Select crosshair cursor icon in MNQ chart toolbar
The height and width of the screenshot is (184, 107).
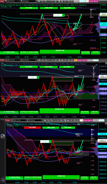pyautogui.click(x=58, y=120)
